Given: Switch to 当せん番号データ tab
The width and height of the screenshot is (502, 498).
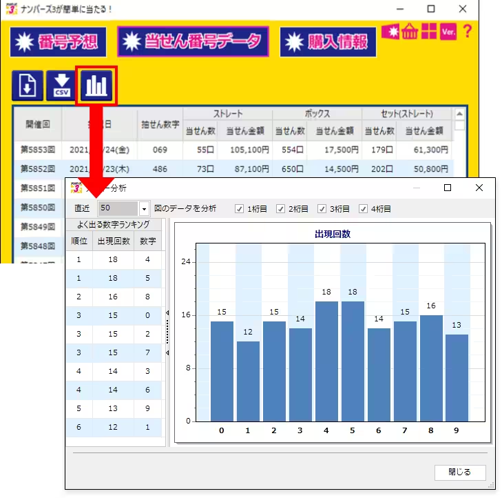Looking at the screenshot, I should pyautogui.click(x=193, y=42).
